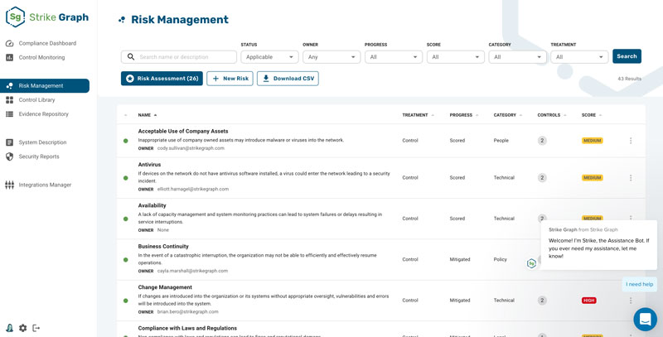Image resolution: width=663 pixels, height=337 pixels.
Task: Open the Compliance Dashboard page
Action: 41,43
